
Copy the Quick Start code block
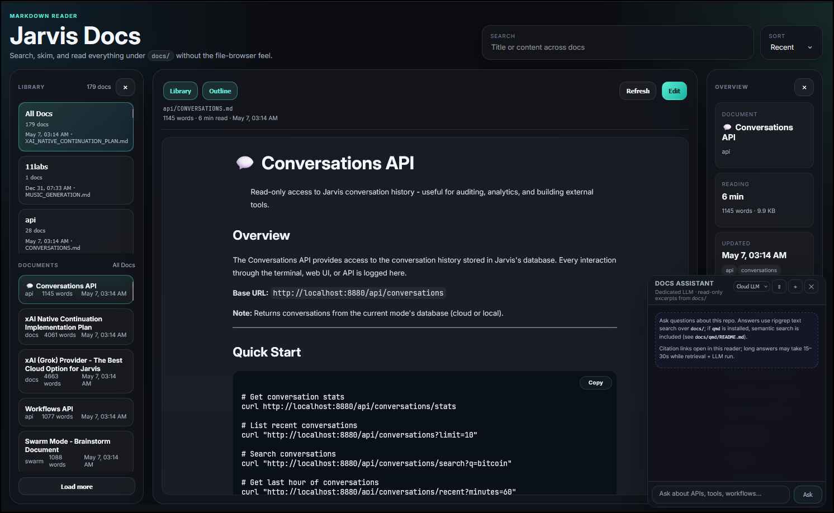pyautogui.click(x=595, y=383)
